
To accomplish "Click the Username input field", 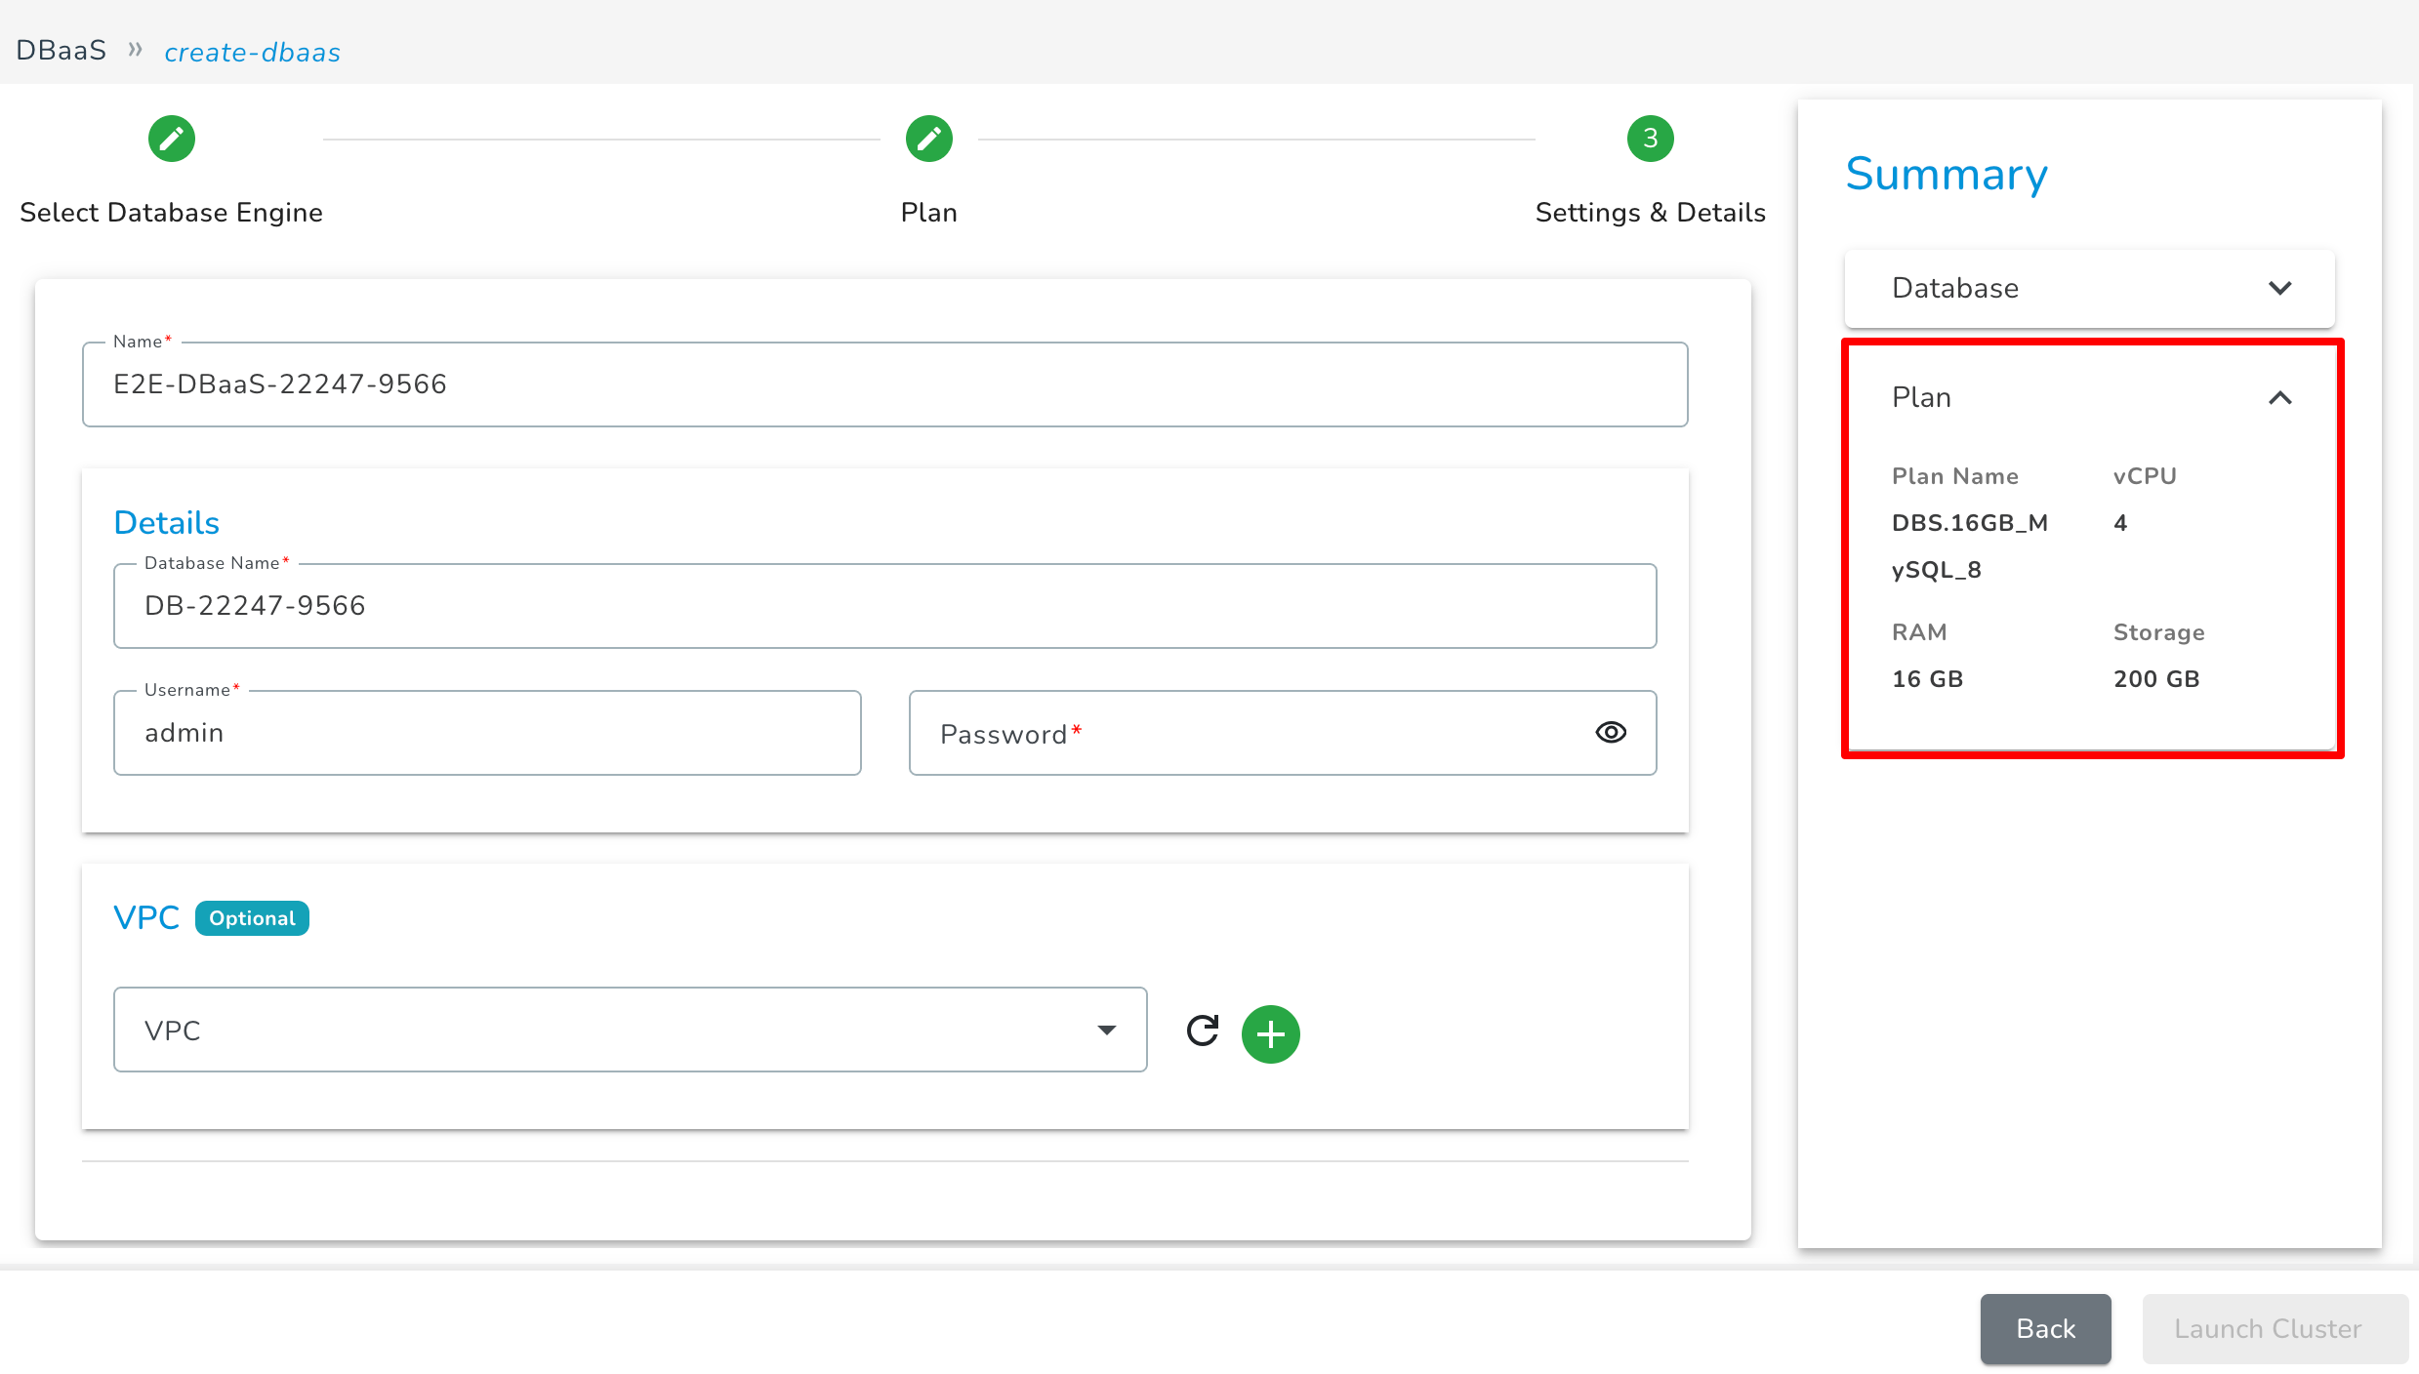I will pos(487,733).
